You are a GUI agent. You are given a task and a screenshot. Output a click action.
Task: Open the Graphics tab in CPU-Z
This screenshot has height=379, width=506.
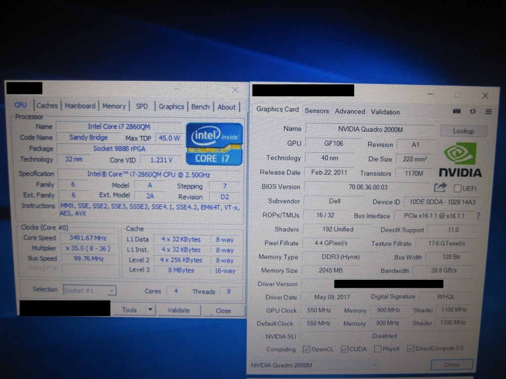(x=171, y=107)
